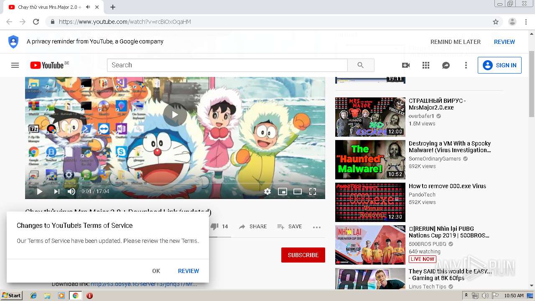
Task: Mute the video volume speaker icon
Action: point(71,191)
